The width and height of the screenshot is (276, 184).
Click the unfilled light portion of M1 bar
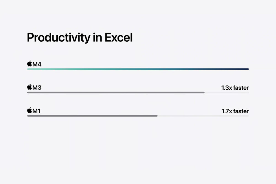(x=203, y=116)
